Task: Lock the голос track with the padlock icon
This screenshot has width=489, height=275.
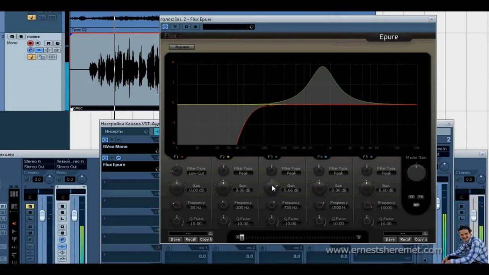Action: point(42,57)
